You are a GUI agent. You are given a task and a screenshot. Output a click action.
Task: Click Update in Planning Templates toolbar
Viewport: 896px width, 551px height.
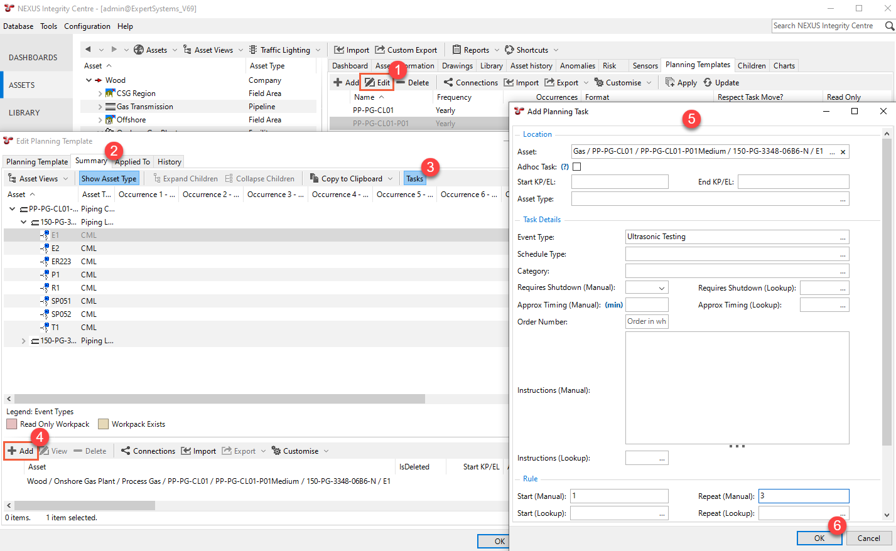(721, 82)
